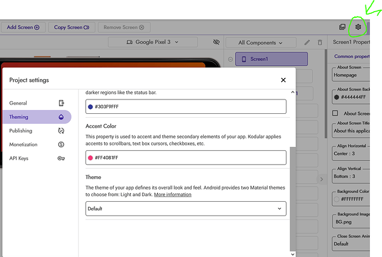
Task: Click the trash delete component icon
Action: [x=319, y=43]
